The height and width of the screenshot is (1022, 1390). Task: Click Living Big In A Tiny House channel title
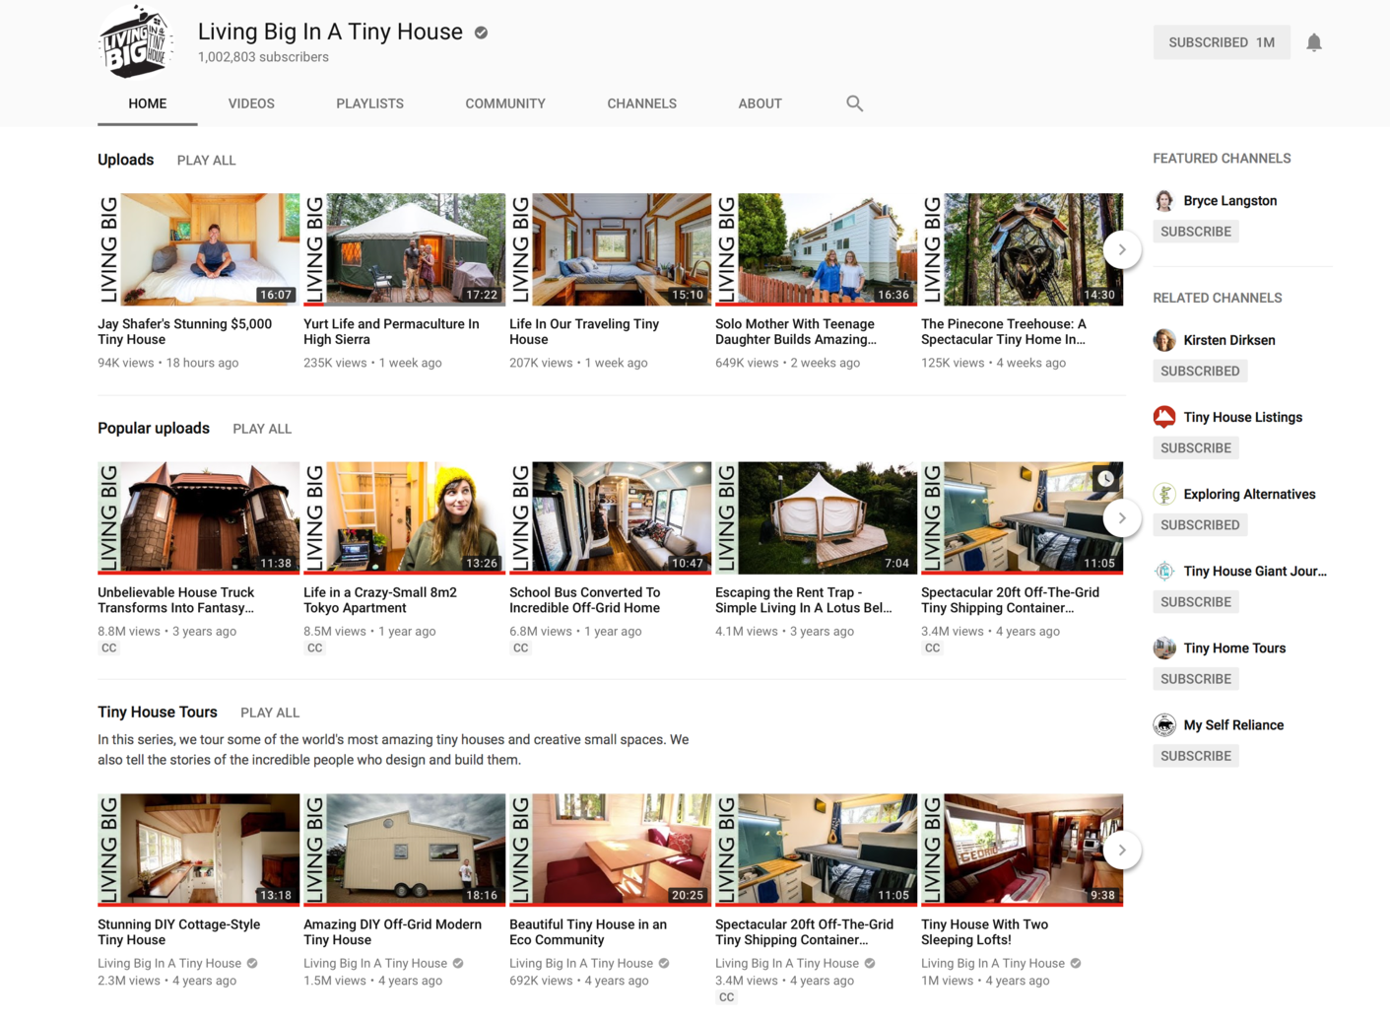330,32
